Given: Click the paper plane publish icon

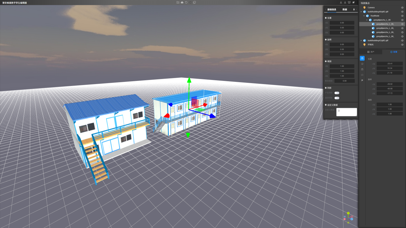Looking at the screenshot, I should click(353, 3).
